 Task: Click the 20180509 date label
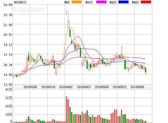pyautogui.click(x=102, y=87)
